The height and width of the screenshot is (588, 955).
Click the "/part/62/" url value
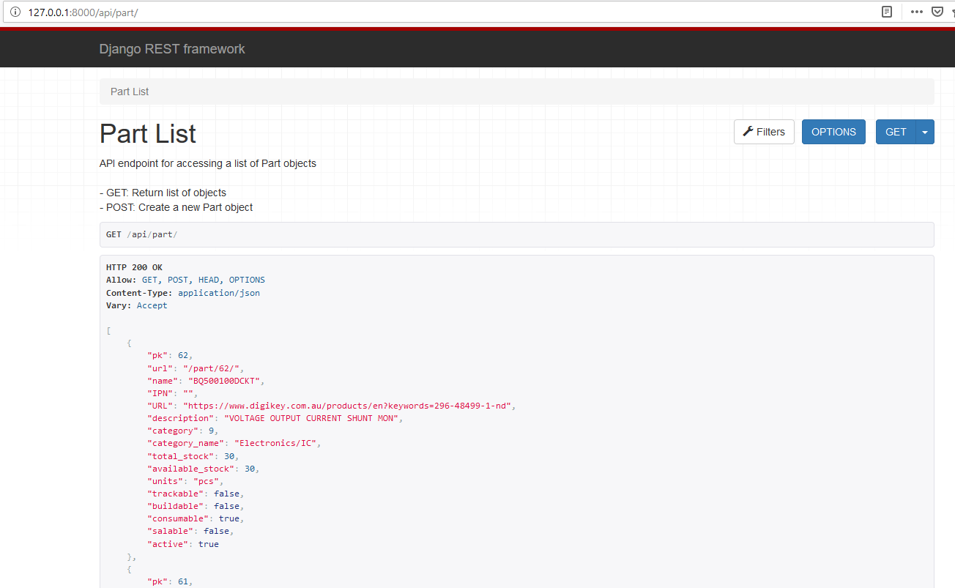pyautogui.click(x=212, y=368)
